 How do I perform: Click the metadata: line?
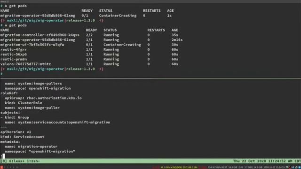[x=10, y=142]
